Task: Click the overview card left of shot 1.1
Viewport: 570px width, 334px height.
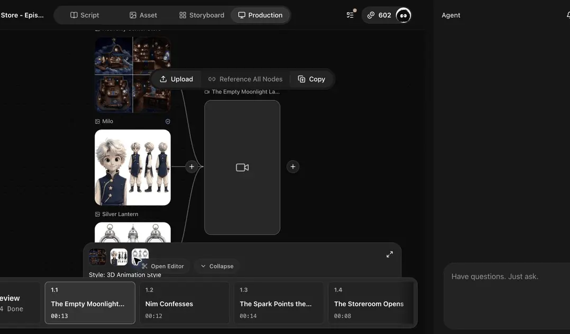Action: tap(20, 303)
